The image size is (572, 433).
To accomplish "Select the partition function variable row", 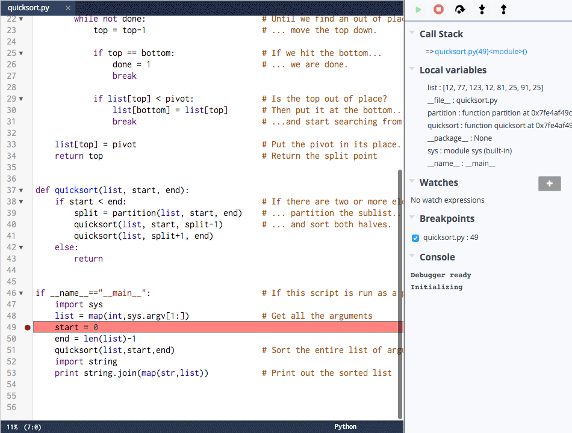I will pos(499,113).
